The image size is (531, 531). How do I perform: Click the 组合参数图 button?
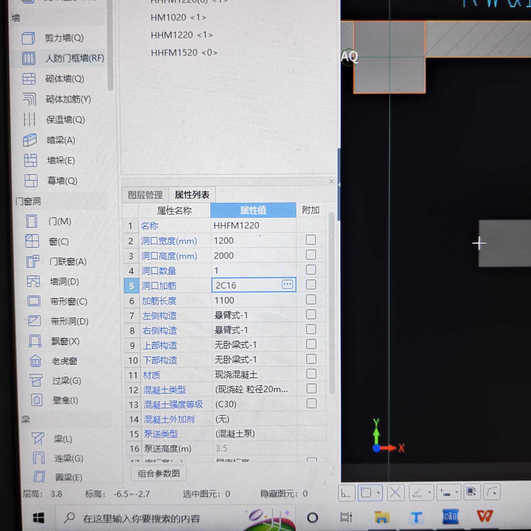(x=159, y=473)
